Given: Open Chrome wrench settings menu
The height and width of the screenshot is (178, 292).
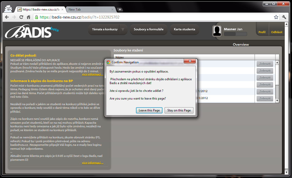Looking at the screenshot, I should 284,17.
